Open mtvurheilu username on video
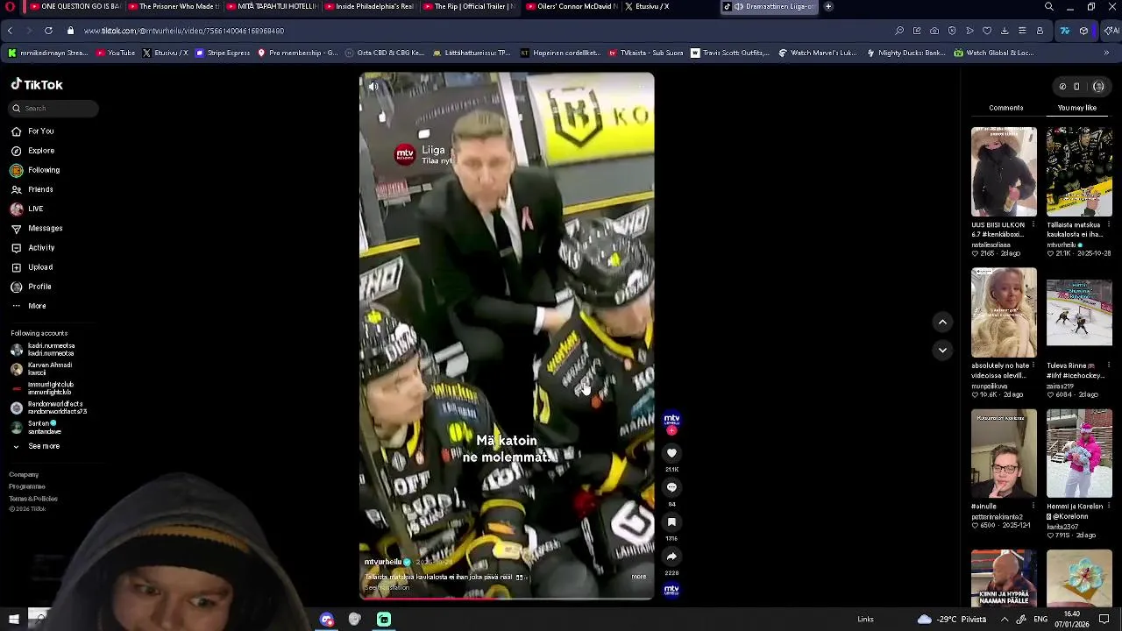1122x631 pixels. pyautogui.click(x=383, y=562)
